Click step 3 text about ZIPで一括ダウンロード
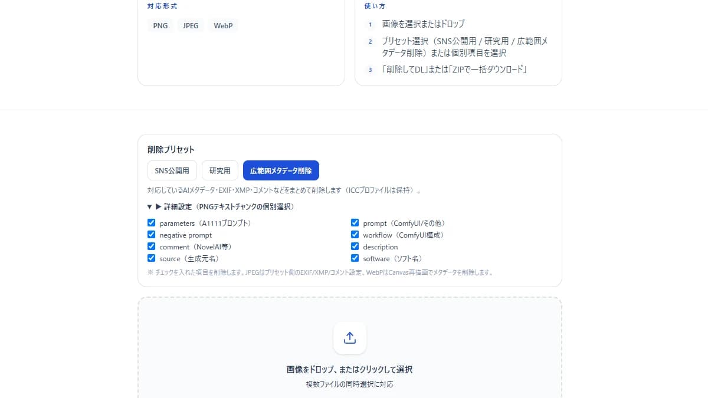The image size is (708, 398). pyautogui.click(x=454, y=70)
